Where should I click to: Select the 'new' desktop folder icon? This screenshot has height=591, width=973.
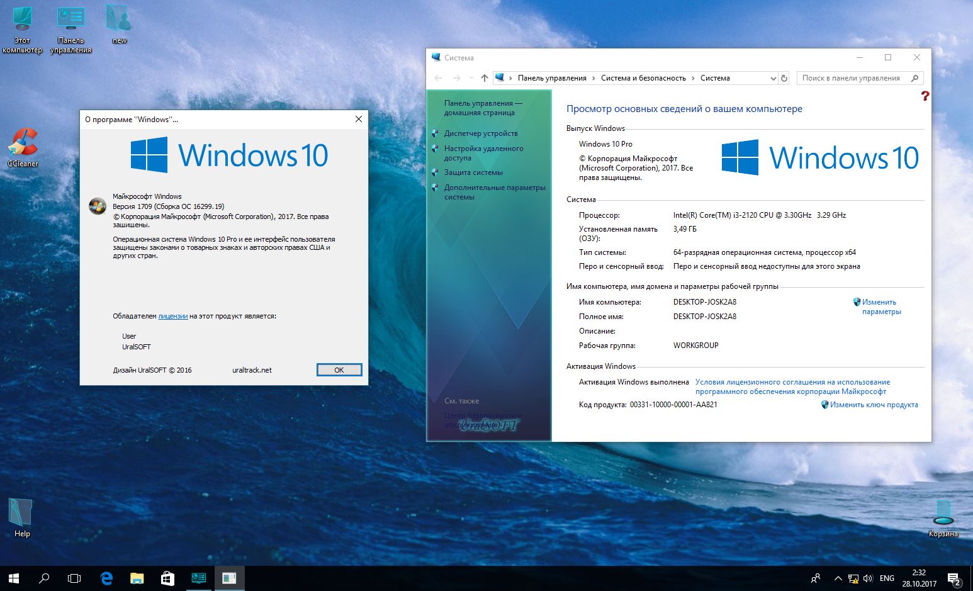click(119, 25)
